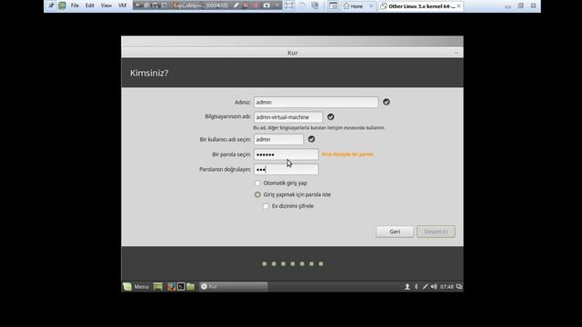This screenshot has height=327, width=582.
Task: Focus the Bir kullanıcı adı seçin field
Action: pyautogui.click(x=279, y=139)
